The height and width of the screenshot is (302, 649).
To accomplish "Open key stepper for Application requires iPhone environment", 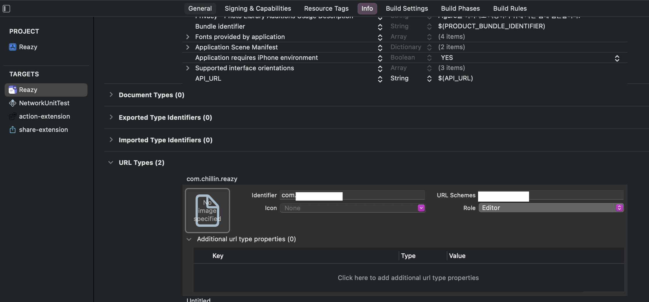I will click(x=380, y=58).
